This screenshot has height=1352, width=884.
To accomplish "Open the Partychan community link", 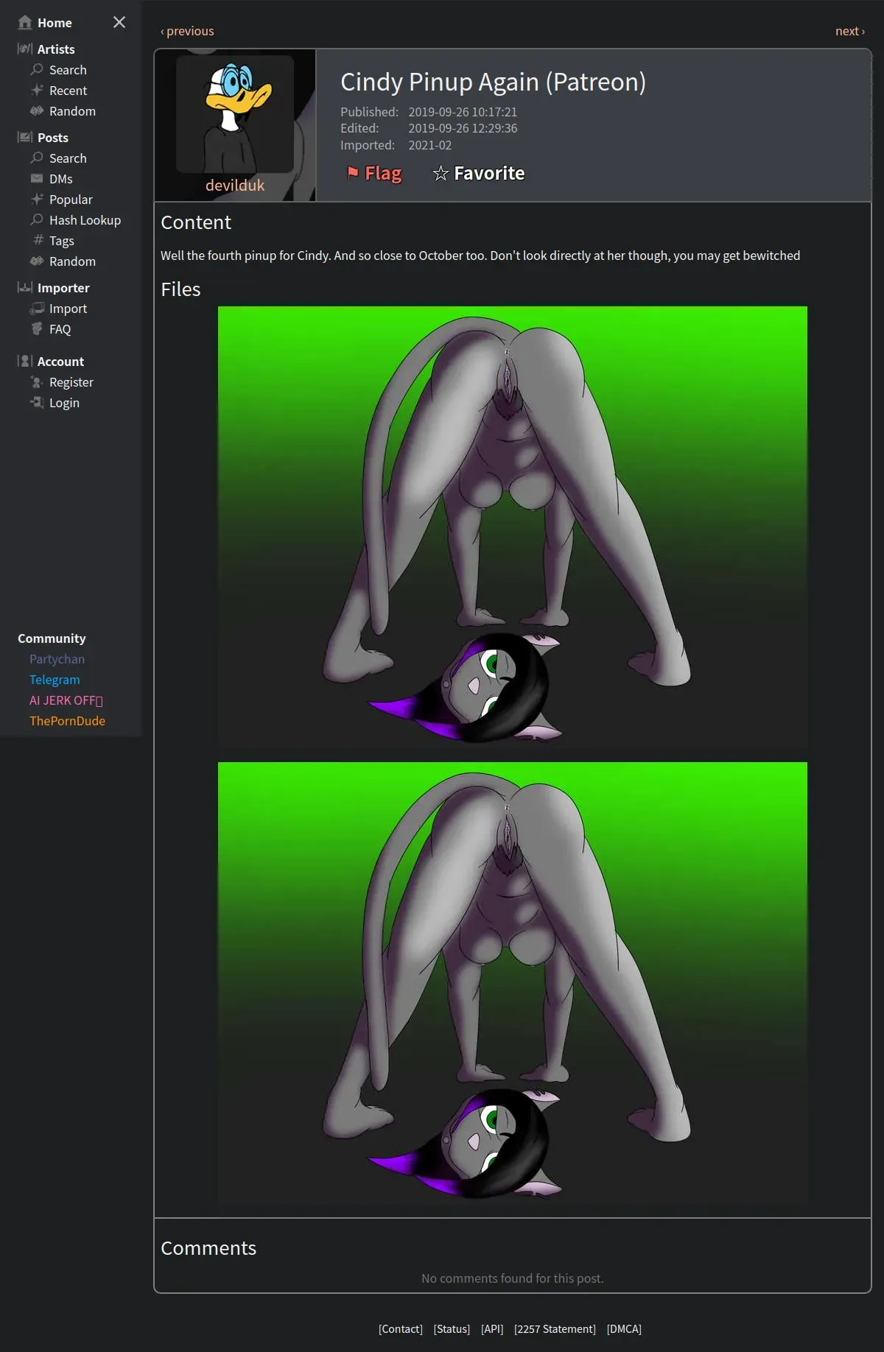I will [x=57, y=659].
